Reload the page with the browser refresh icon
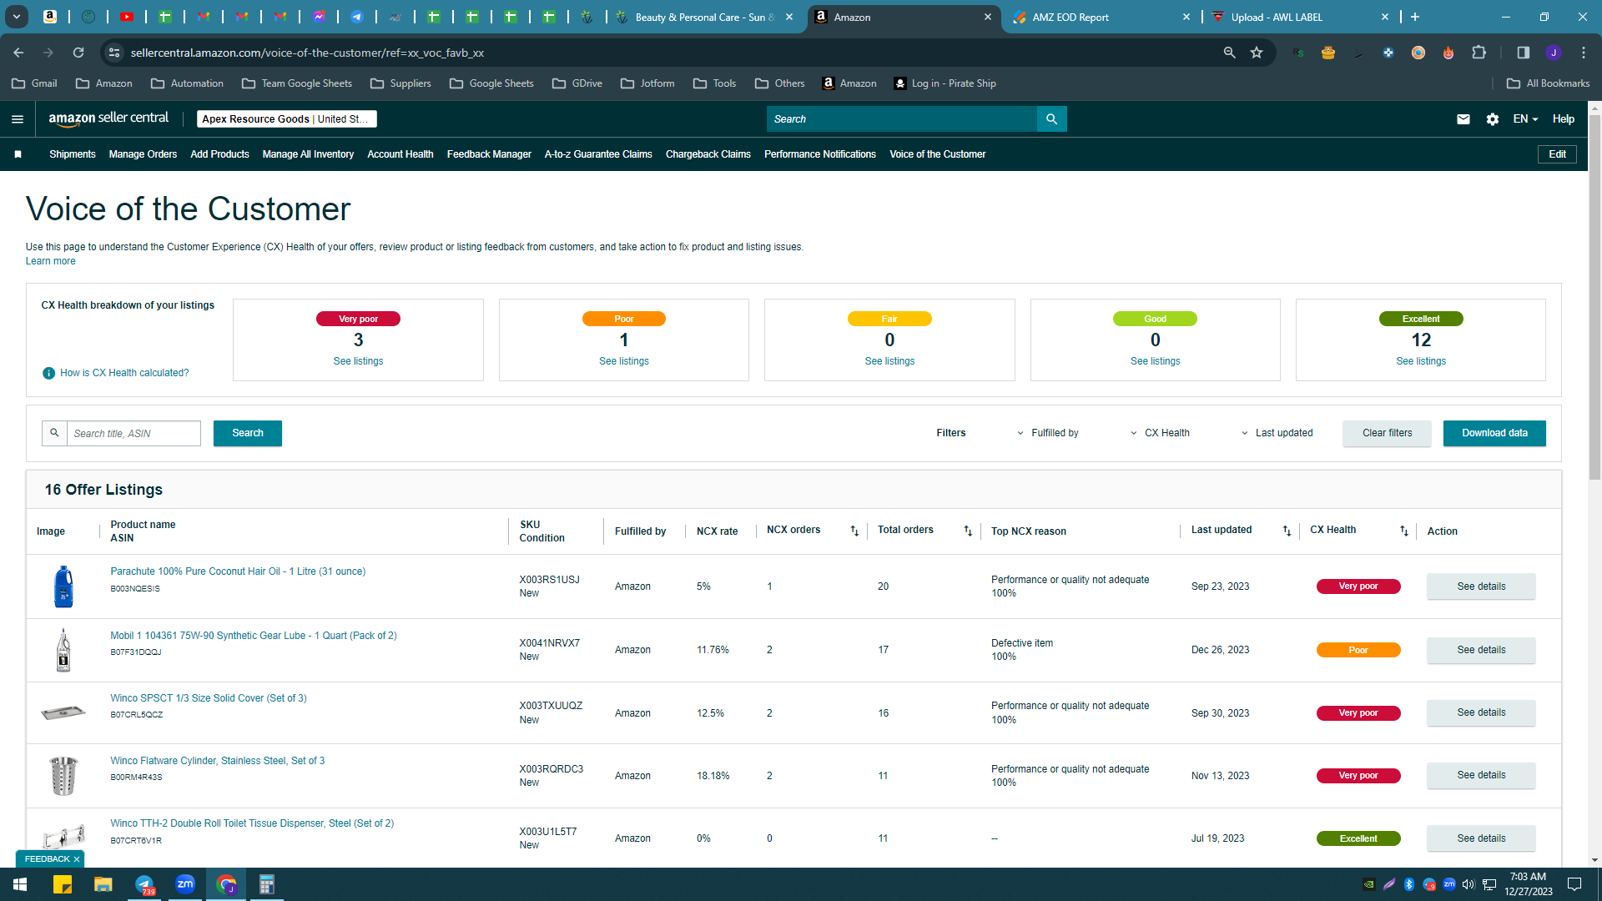This screenshot has width=1602, height=901. (78, 53)
